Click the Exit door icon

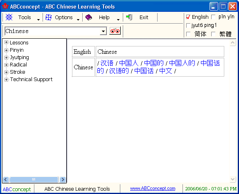(x=129, y=17)
